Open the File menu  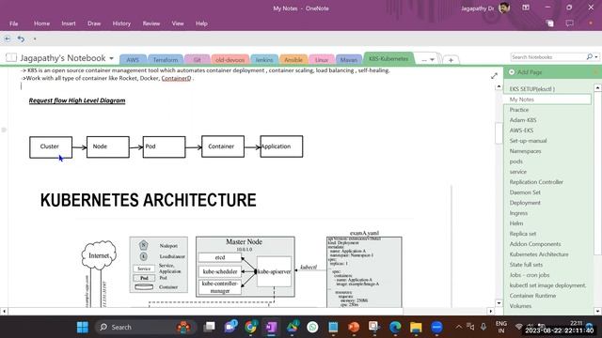[x=14, y=23]
